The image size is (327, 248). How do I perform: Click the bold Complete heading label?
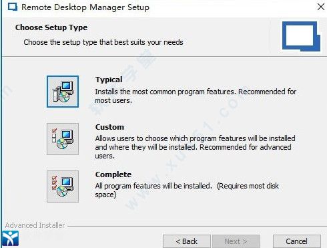pyautogui.click(x=113, y=174)
